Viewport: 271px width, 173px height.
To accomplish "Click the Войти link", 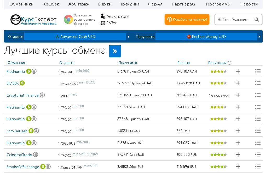I will [112, 23].
